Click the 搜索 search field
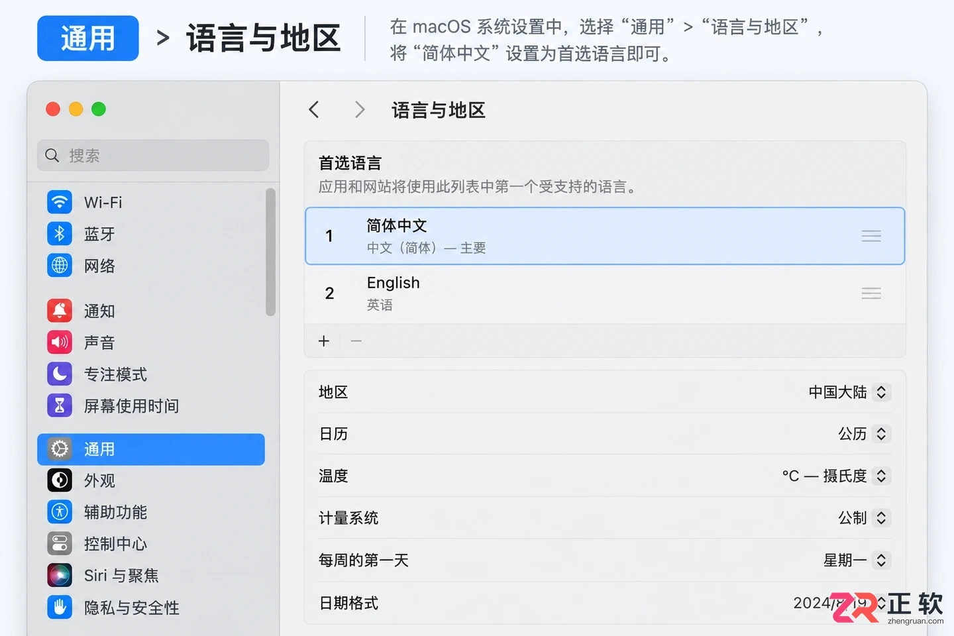Viewport: 954px width, 636px height. [x=153, y=156]
